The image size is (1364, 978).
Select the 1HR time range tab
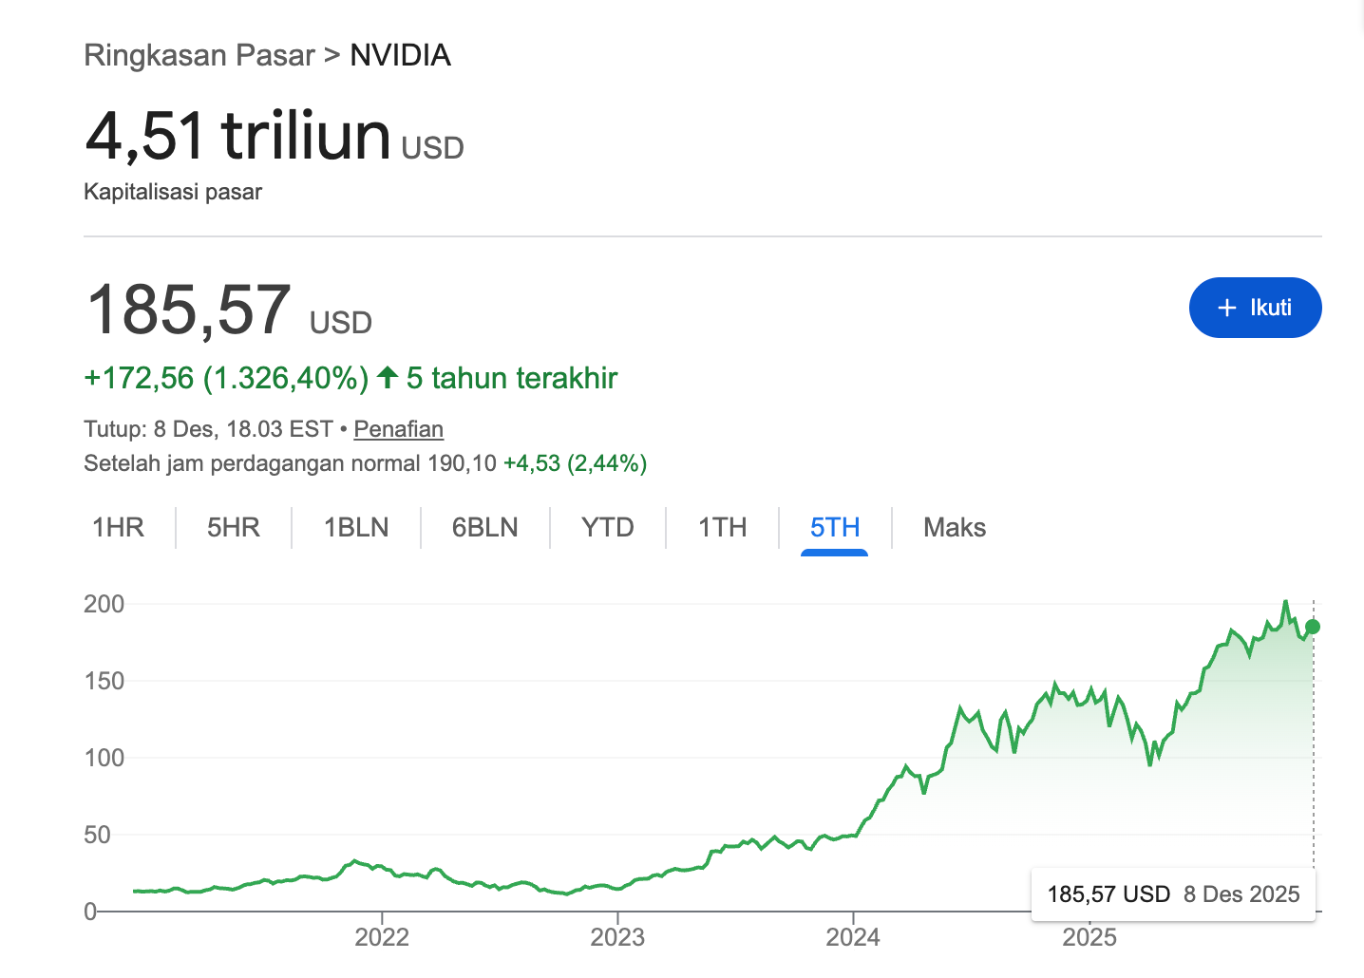(x=118, y=528)
